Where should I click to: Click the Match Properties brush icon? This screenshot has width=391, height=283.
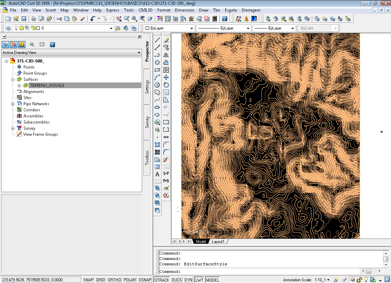[83, 19]
